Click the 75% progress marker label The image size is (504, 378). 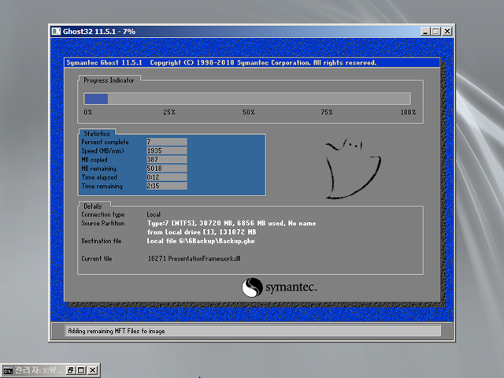pos(327,112)
